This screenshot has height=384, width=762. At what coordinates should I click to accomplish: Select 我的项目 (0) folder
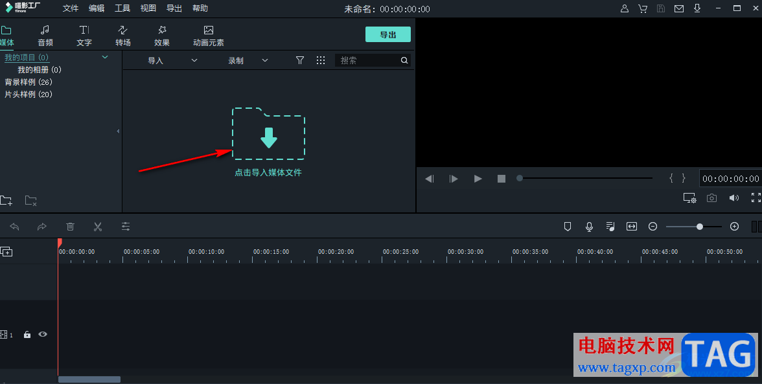pos(27,57)
